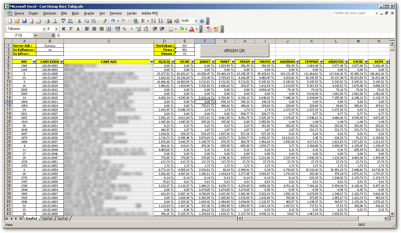Image resolution: width=401 pixels, height=233 pixels.
Task: Switch to the Sayfa3 sheet tab
Action: [x=63, y=219]
